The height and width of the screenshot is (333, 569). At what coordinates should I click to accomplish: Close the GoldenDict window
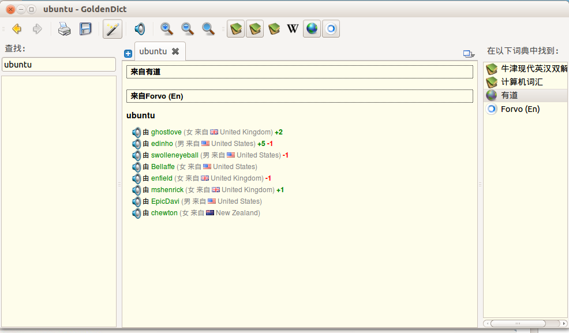pyautogui.click(x=11, y=9)
